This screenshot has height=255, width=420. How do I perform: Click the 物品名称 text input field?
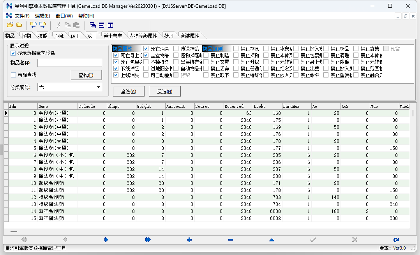click(70, 63)
